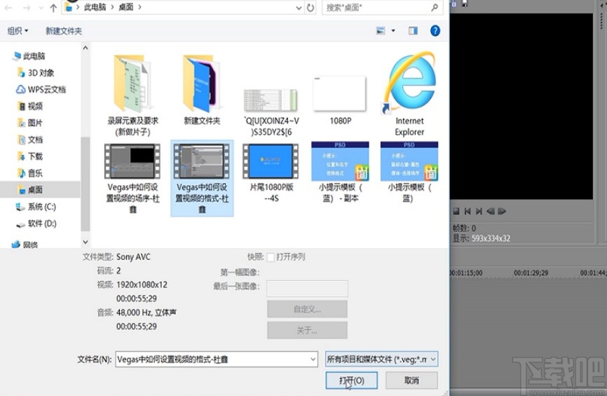Select WPS云文档 in navigation tree

41,90
